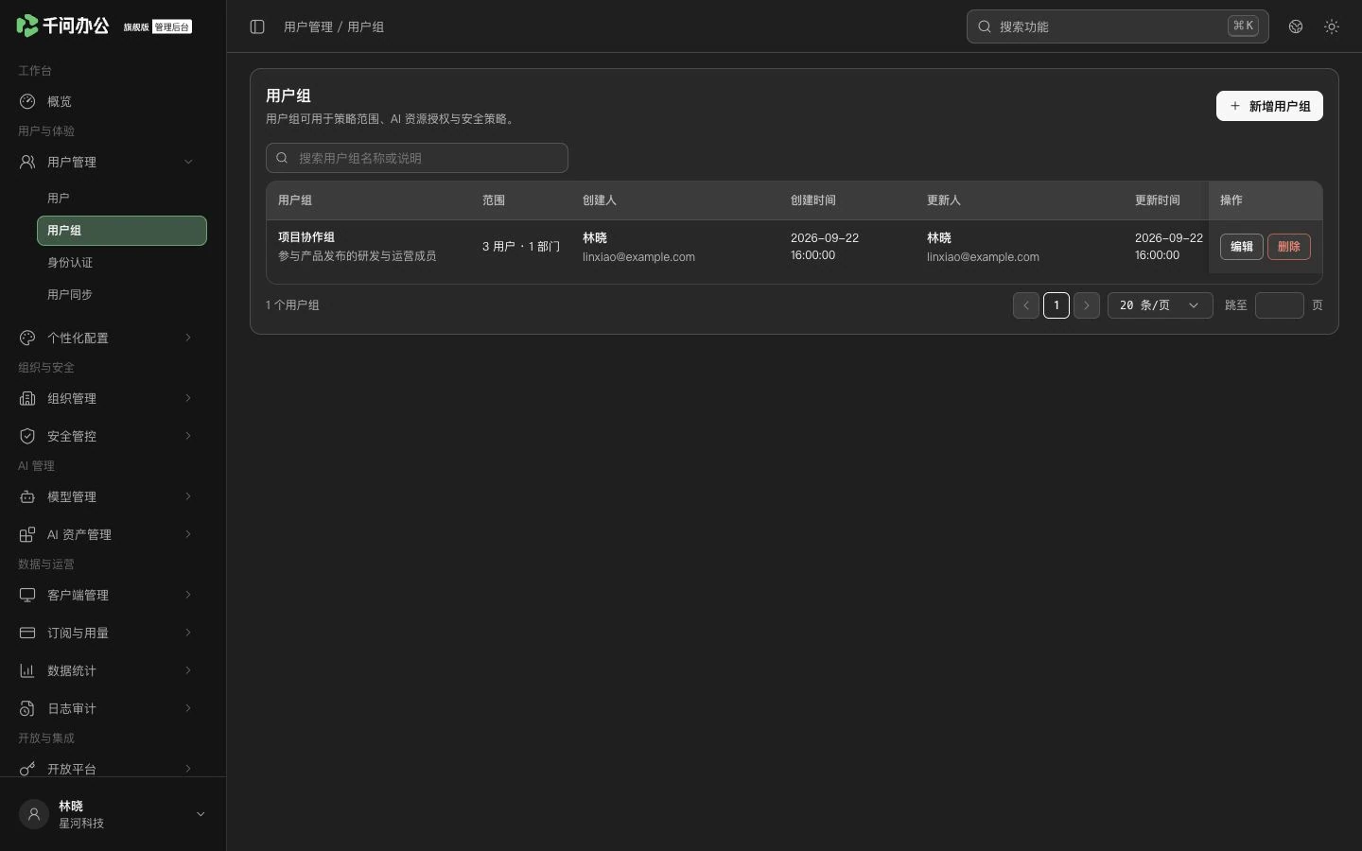Expand the 数据统计 submenu chevron

pyautogui.click(x=188, y=670)
